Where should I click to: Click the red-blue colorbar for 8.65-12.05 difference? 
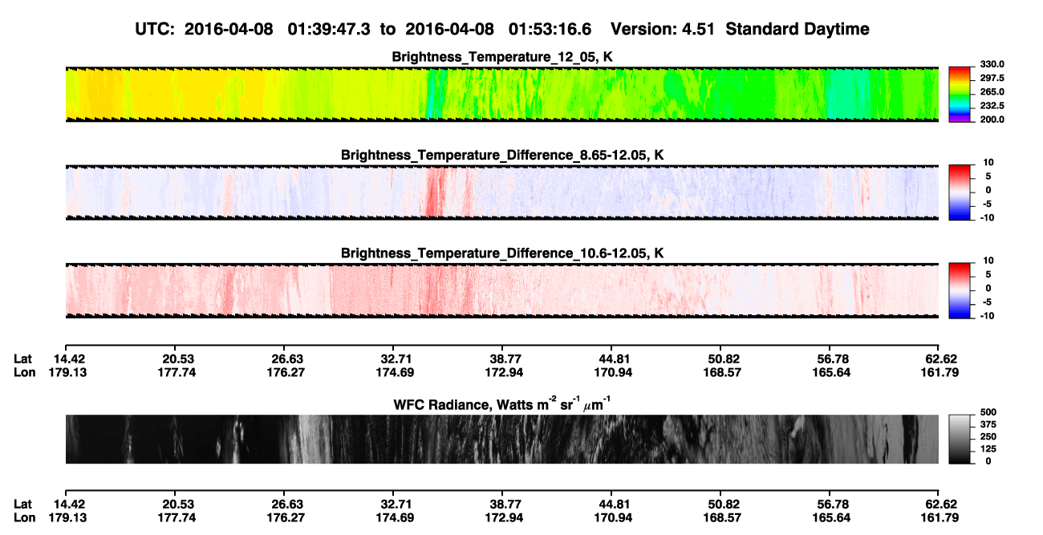(x=960, y=190)
